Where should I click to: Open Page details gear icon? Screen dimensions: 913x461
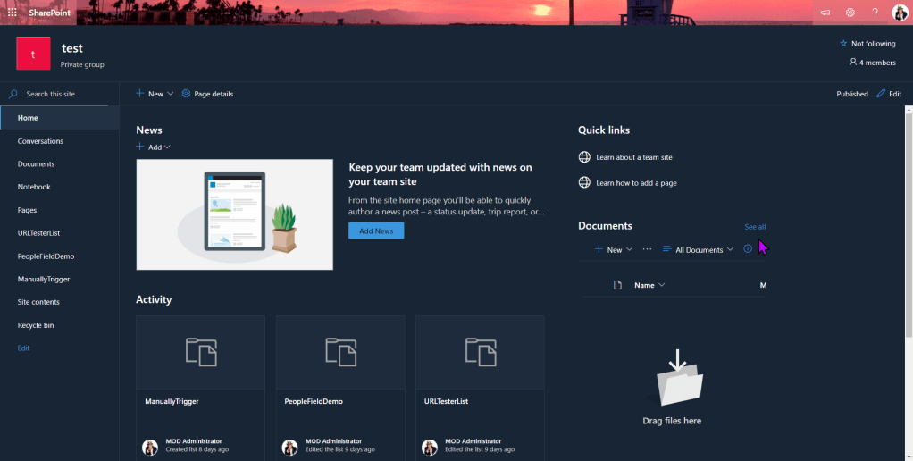click(186, 94)
